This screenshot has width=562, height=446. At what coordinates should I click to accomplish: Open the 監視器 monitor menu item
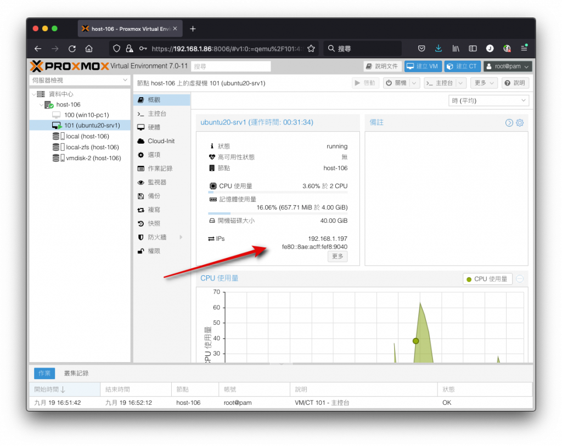coord(162,182)
